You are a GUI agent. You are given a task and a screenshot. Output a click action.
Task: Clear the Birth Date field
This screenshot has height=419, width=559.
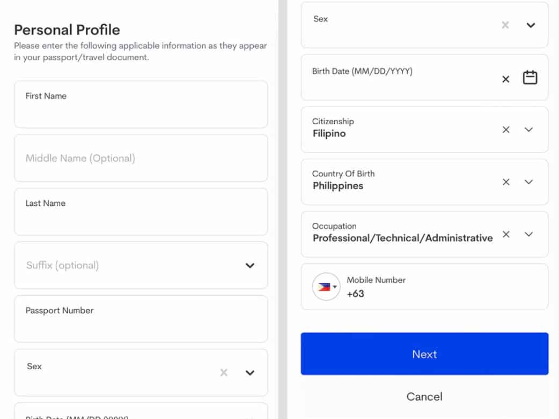(x=505, y=79)
